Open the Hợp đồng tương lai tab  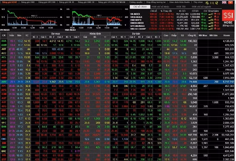tap(156, 2)
